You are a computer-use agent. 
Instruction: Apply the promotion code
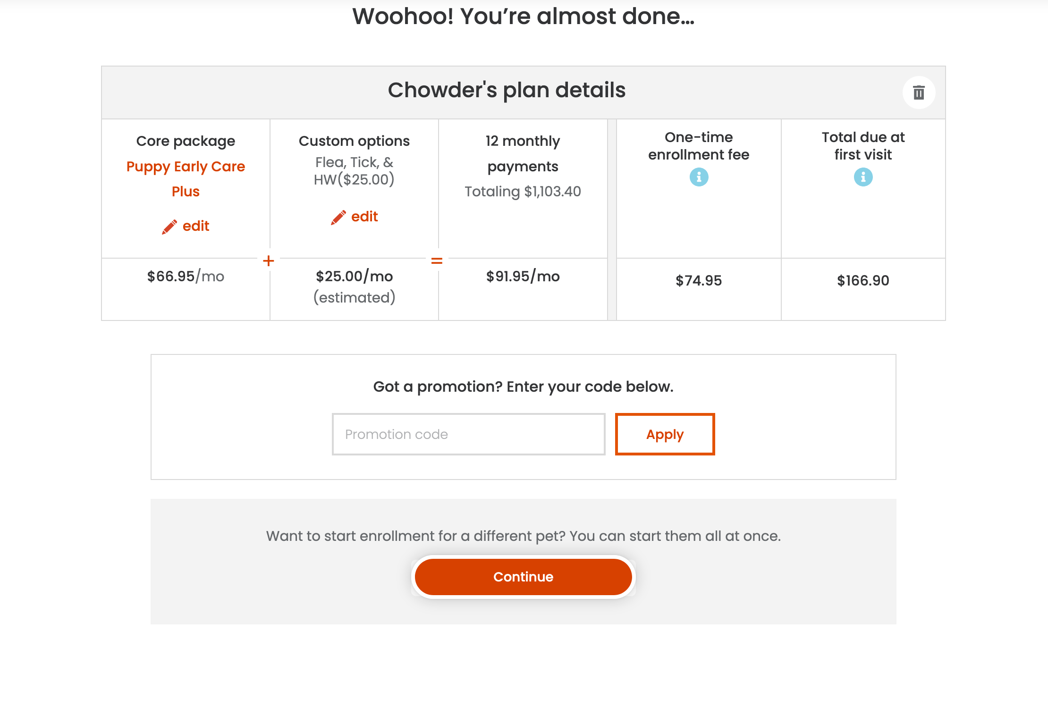[665, 434]
